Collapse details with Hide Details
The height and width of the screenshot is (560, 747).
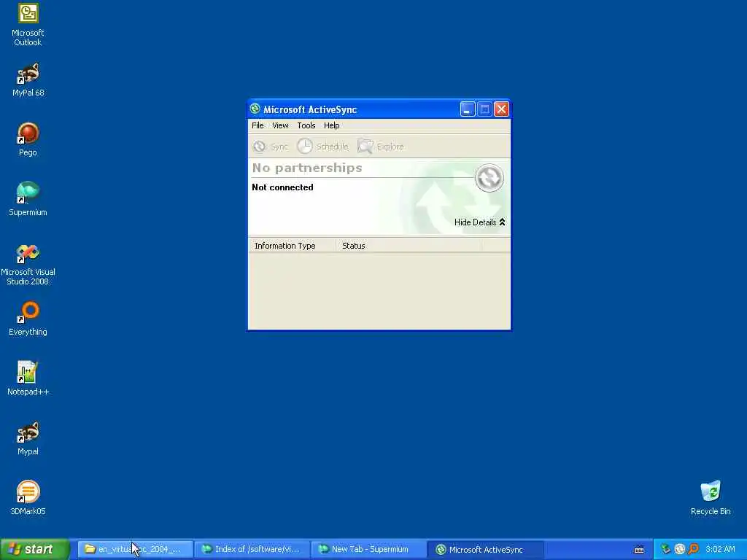click(x=480, y=222)
